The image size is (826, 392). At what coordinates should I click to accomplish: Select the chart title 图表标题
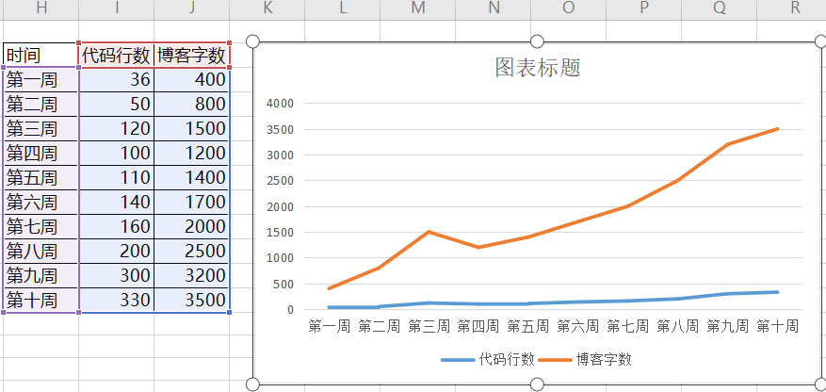(537, 68)
